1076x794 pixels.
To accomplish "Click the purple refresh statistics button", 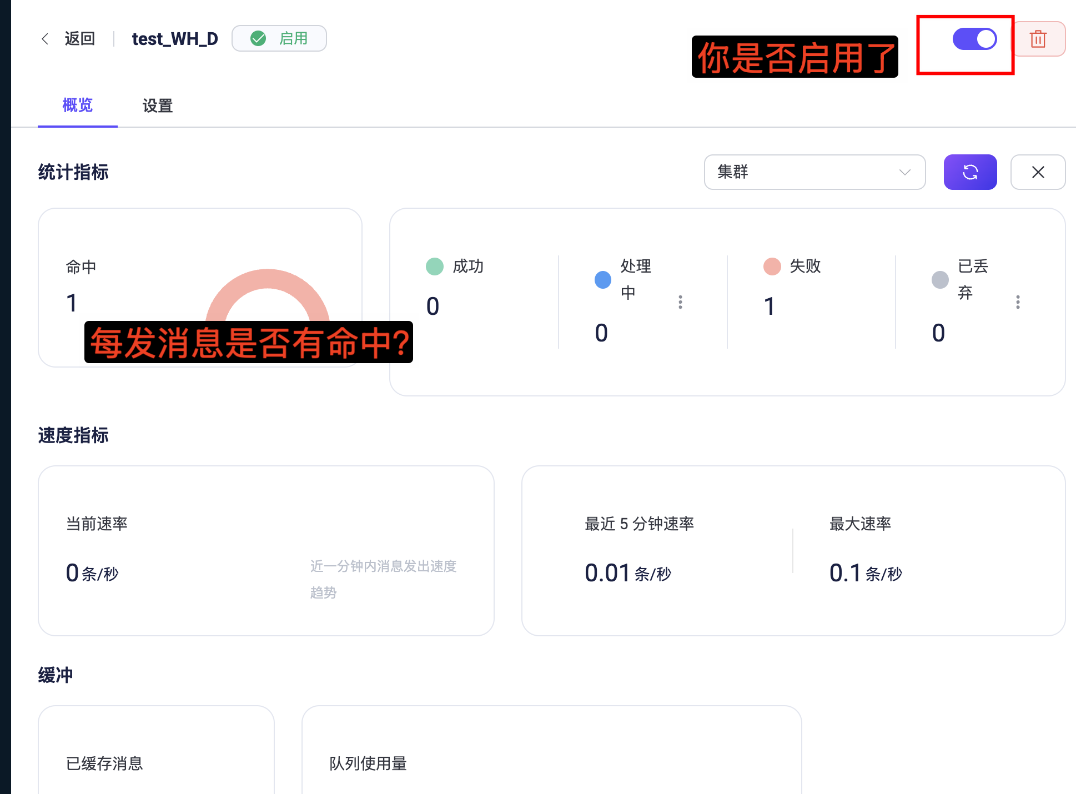I will [x=970, y=172].
